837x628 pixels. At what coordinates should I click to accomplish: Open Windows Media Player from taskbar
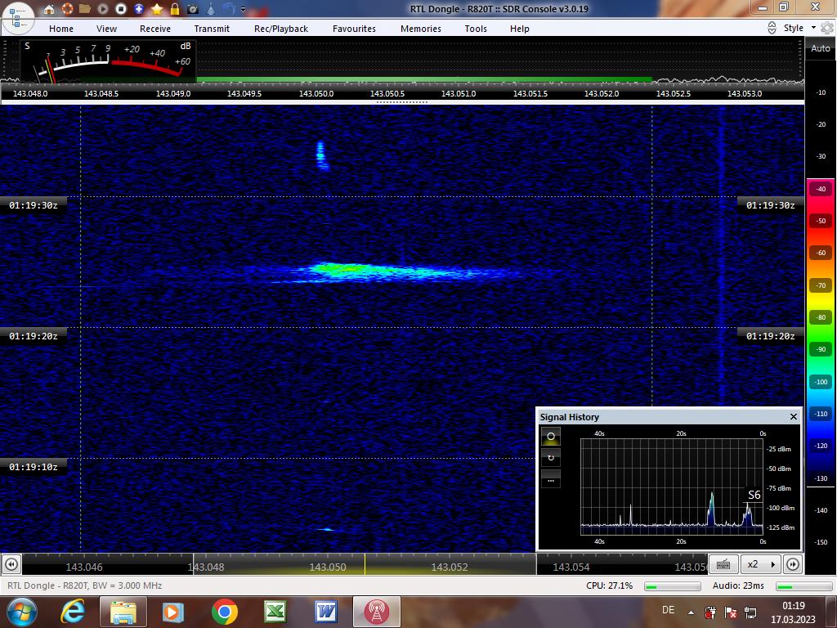point(172,612)
